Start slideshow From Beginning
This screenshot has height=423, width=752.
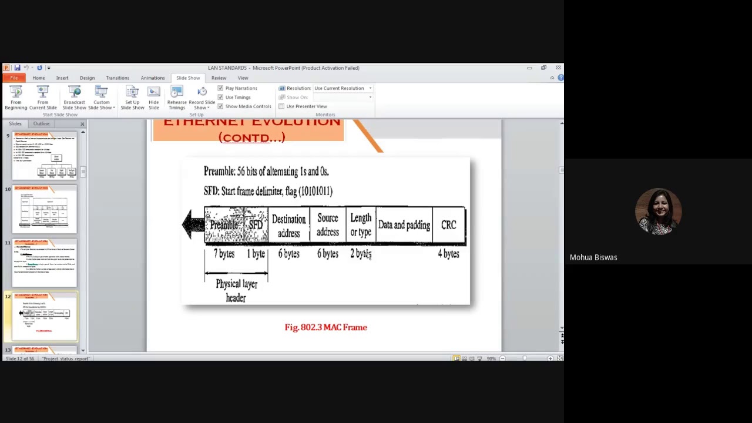point(16,98)
